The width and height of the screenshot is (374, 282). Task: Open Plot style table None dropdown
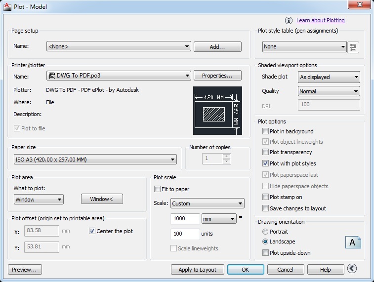point(304,47)
